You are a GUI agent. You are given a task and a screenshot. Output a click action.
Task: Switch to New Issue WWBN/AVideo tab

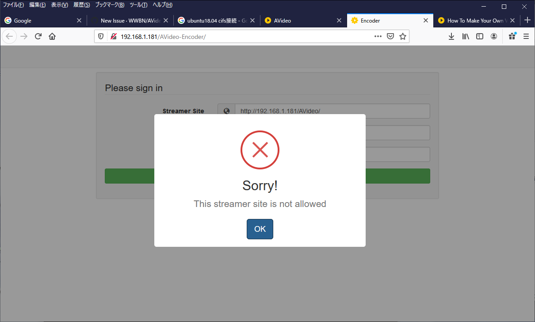click(x=130, y=20)
